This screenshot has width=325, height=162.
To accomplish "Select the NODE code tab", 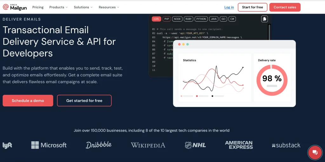I will (x=177, y=19).
